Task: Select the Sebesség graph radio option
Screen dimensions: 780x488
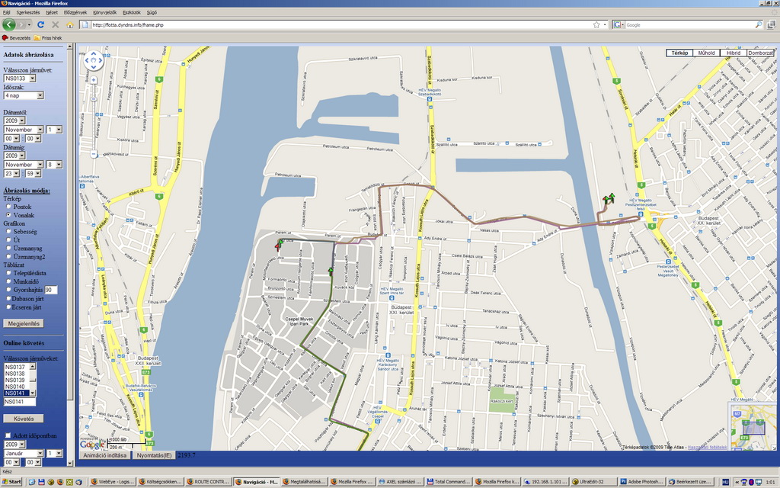Action: (x=8, y=231)
